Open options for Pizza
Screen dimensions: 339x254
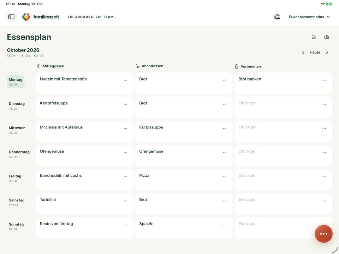[225, 177]
